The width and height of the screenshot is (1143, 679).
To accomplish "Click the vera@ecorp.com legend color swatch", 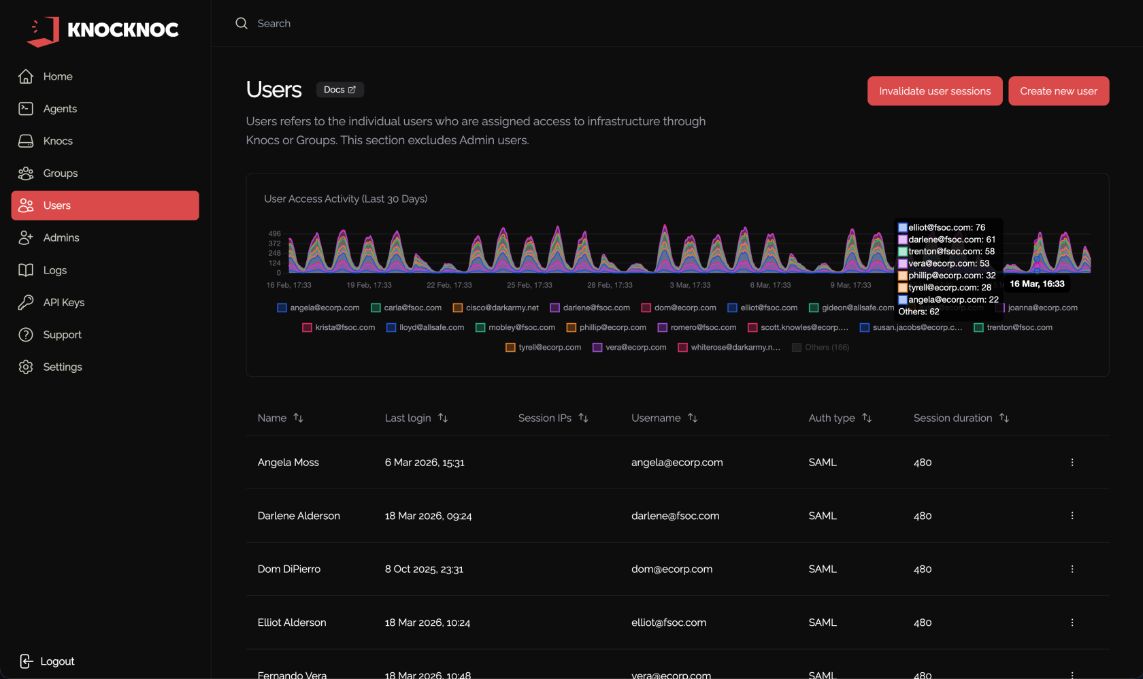I will point(597,347).
